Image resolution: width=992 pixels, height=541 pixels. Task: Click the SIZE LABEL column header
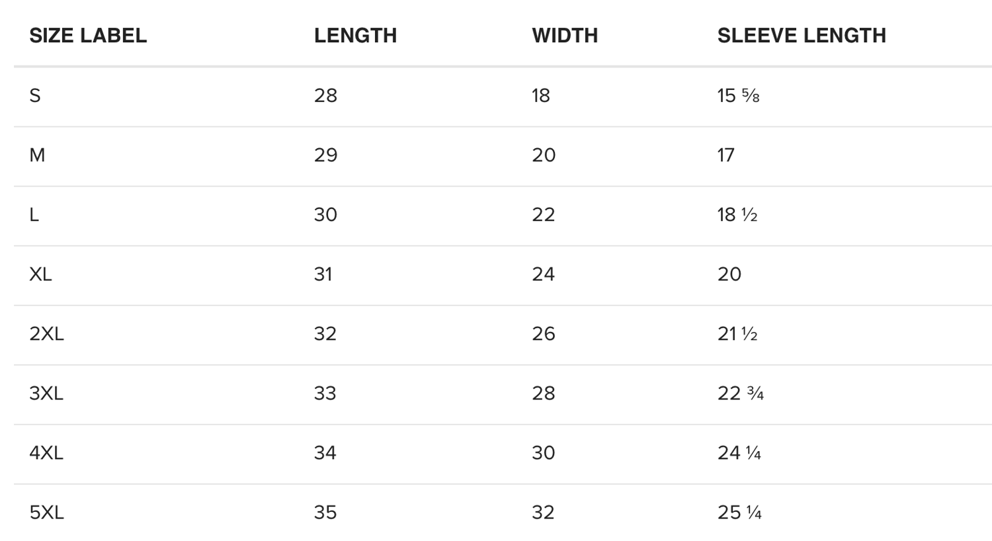[x=88, y=35]
